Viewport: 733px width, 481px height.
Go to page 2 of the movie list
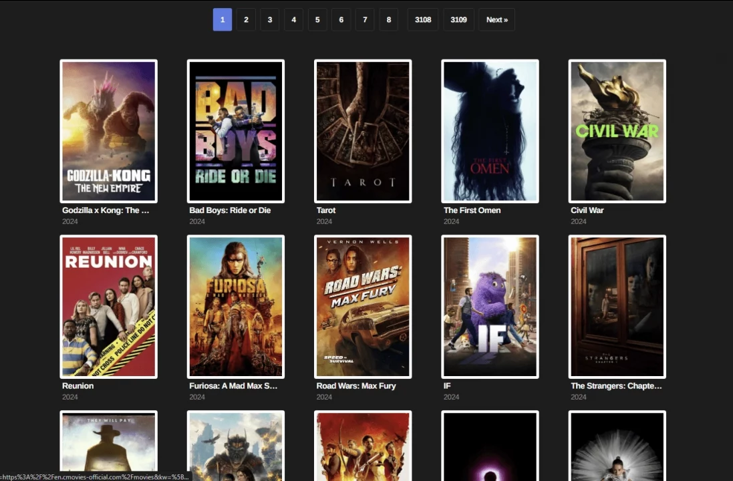(246, 19)
